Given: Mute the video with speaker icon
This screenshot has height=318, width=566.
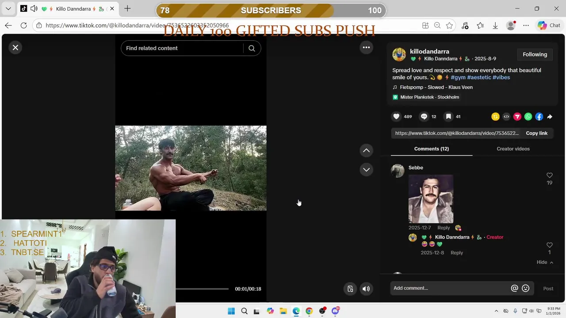Looking at the screenshot, I should [x=366, y=289].
